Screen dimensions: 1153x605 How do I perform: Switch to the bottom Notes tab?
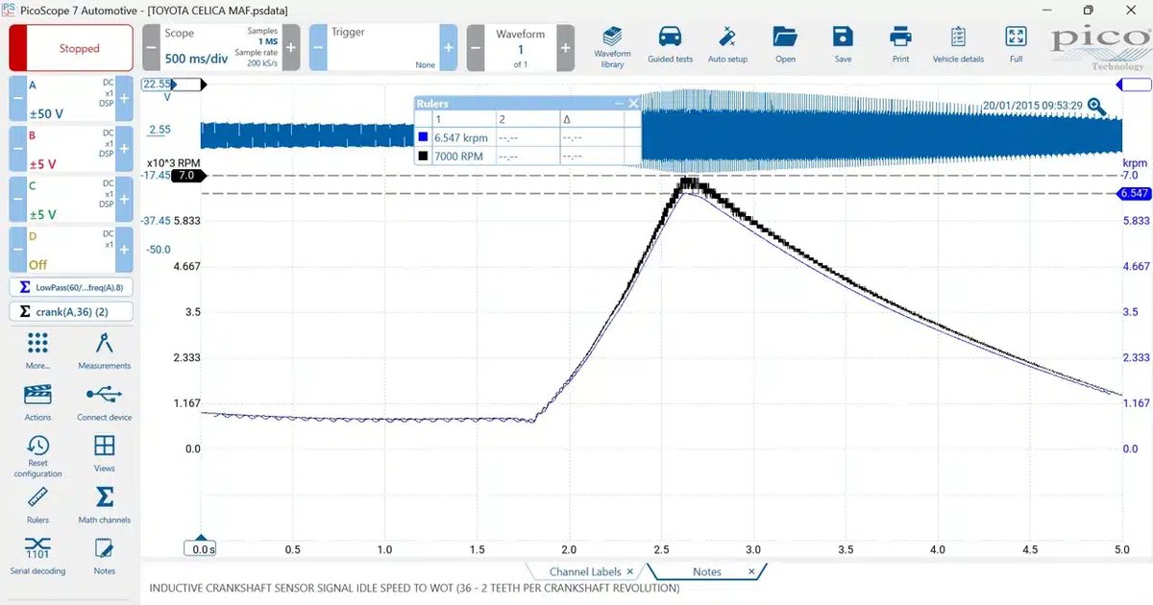pyautogui.click(x=707, y=571)
